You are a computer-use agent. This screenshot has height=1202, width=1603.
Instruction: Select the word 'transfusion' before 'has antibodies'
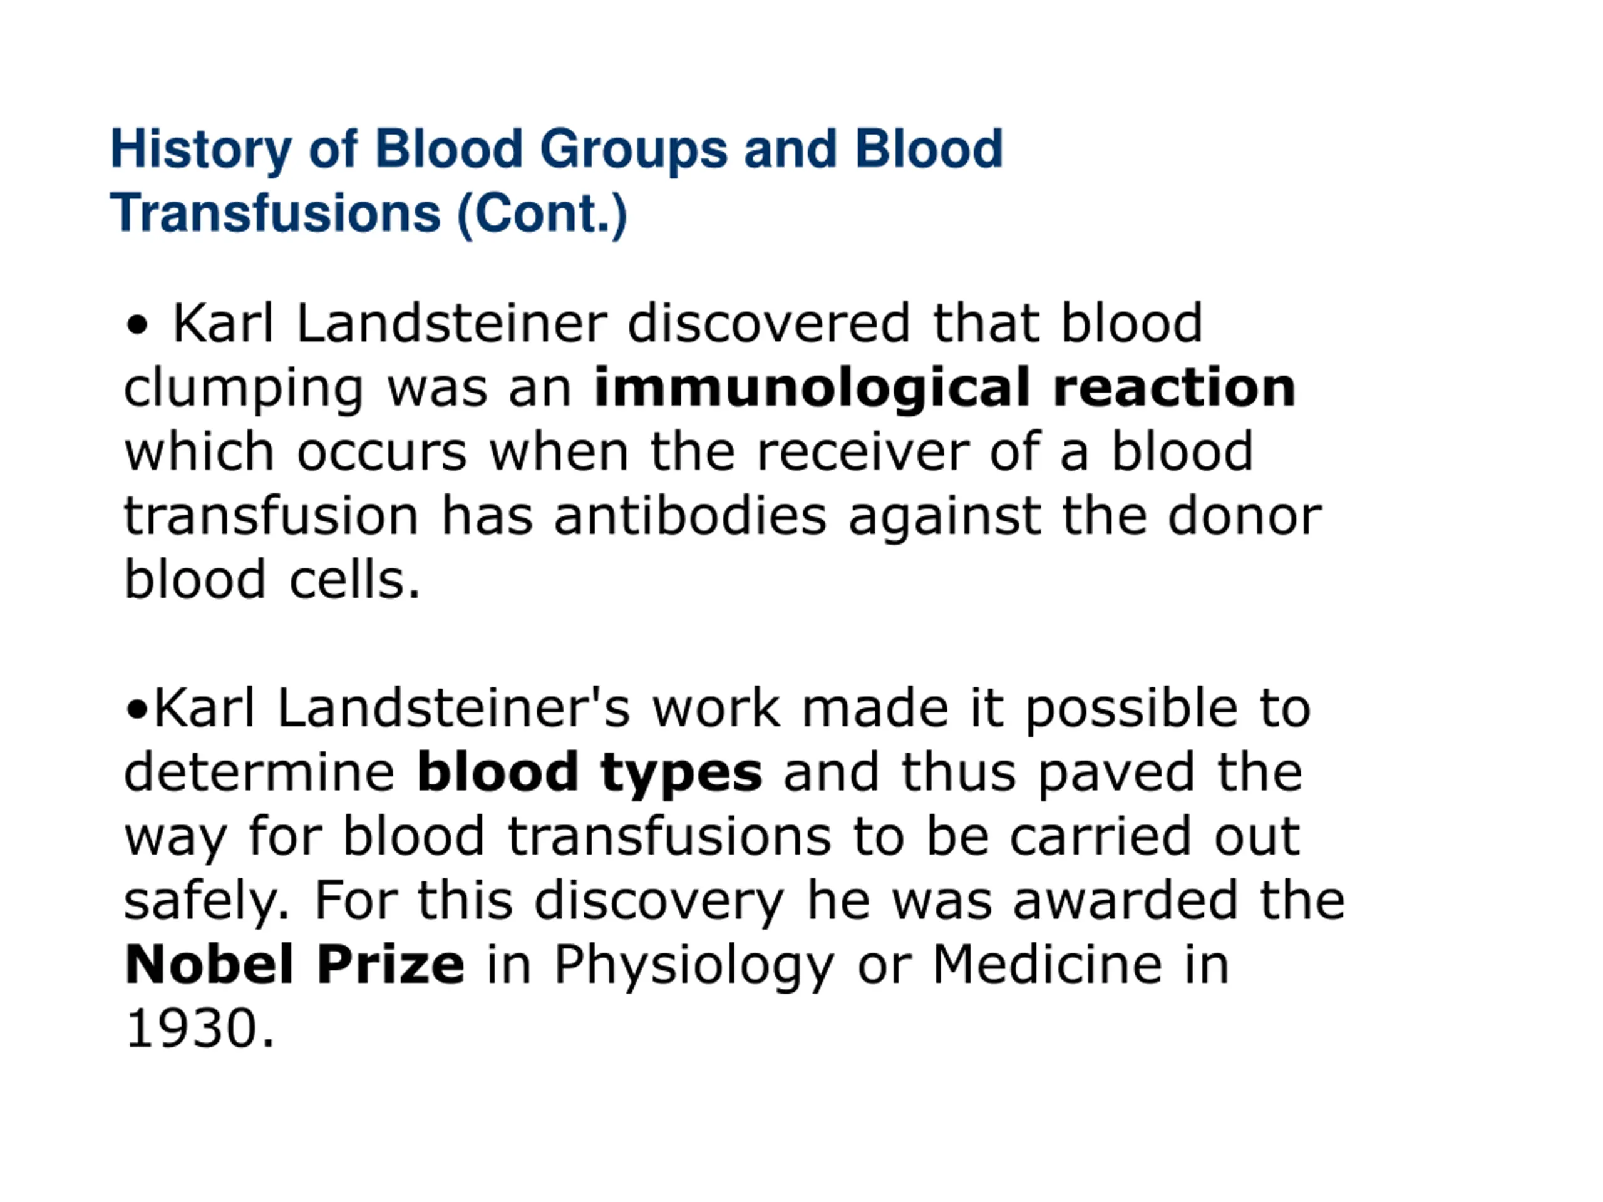(272, 516)
